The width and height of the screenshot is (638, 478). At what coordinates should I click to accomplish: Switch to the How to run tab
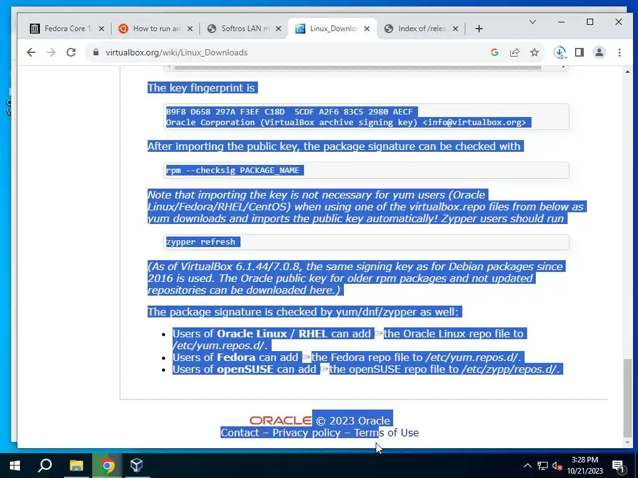click(x=151, y=29)
